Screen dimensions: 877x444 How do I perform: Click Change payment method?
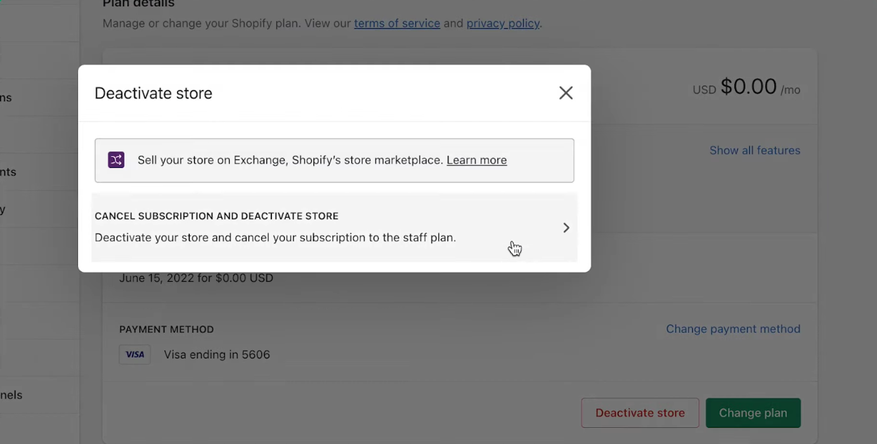tap(733, 328)
